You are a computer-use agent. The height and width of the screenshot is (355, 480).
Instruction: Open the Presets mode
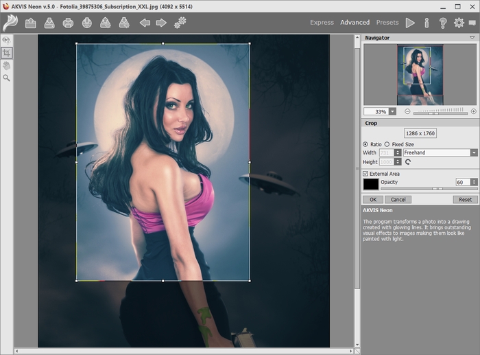[387, 23]
